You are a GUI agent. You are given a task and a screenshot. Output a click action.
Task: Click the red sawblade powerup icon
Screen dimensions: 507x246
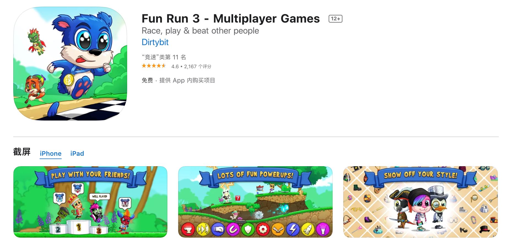(263, 229)
